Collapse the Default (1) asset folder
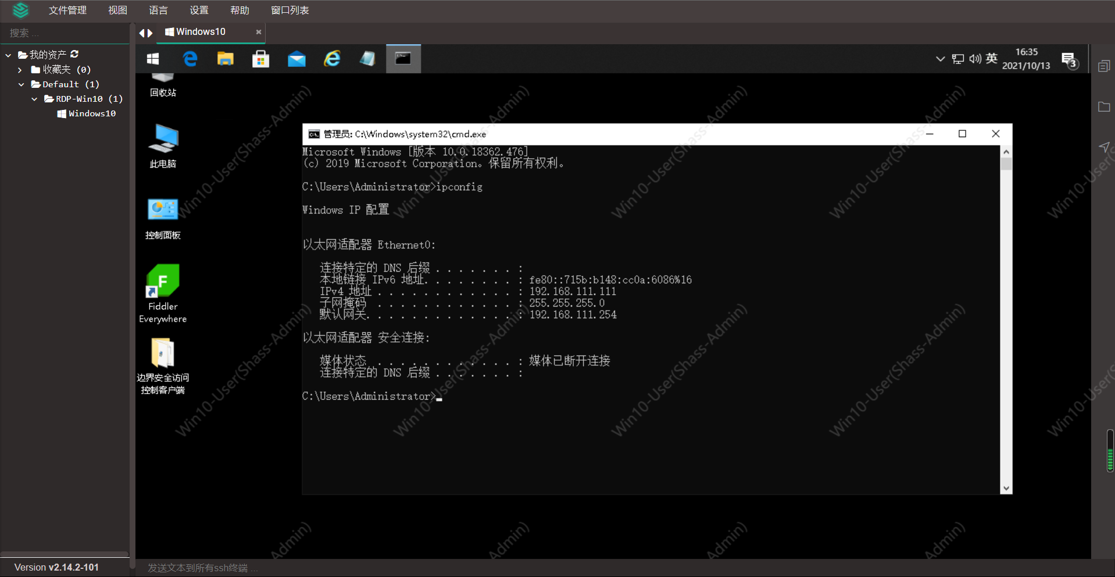 coord(22,84)
